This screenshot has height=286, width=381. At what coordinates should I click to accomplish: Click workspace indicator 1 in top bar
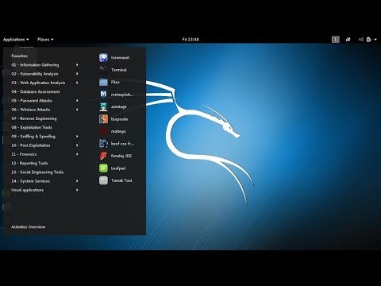pyautogui.click(x=336, y=40)
